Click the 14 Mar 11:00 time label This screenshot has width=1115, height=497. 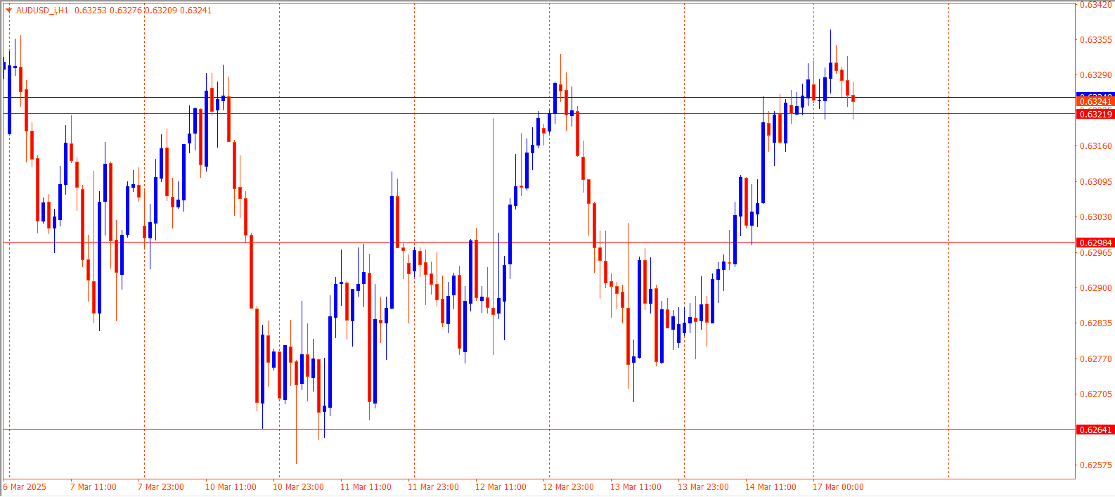[771, 487]
